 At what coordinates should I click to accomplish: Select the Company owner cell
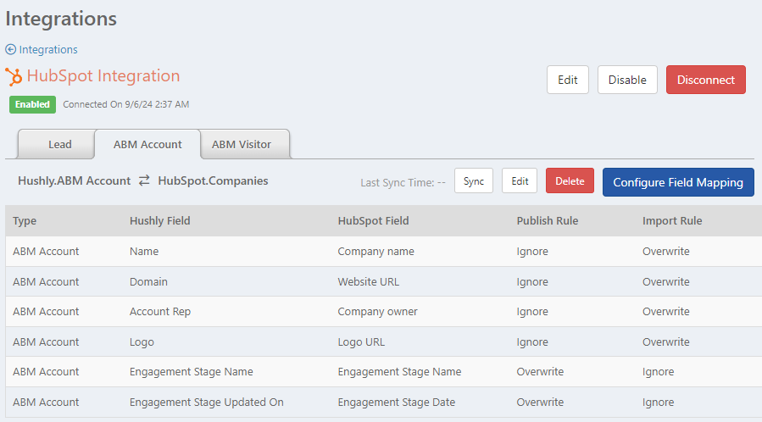pyautogui.click(x=377, y=312)
